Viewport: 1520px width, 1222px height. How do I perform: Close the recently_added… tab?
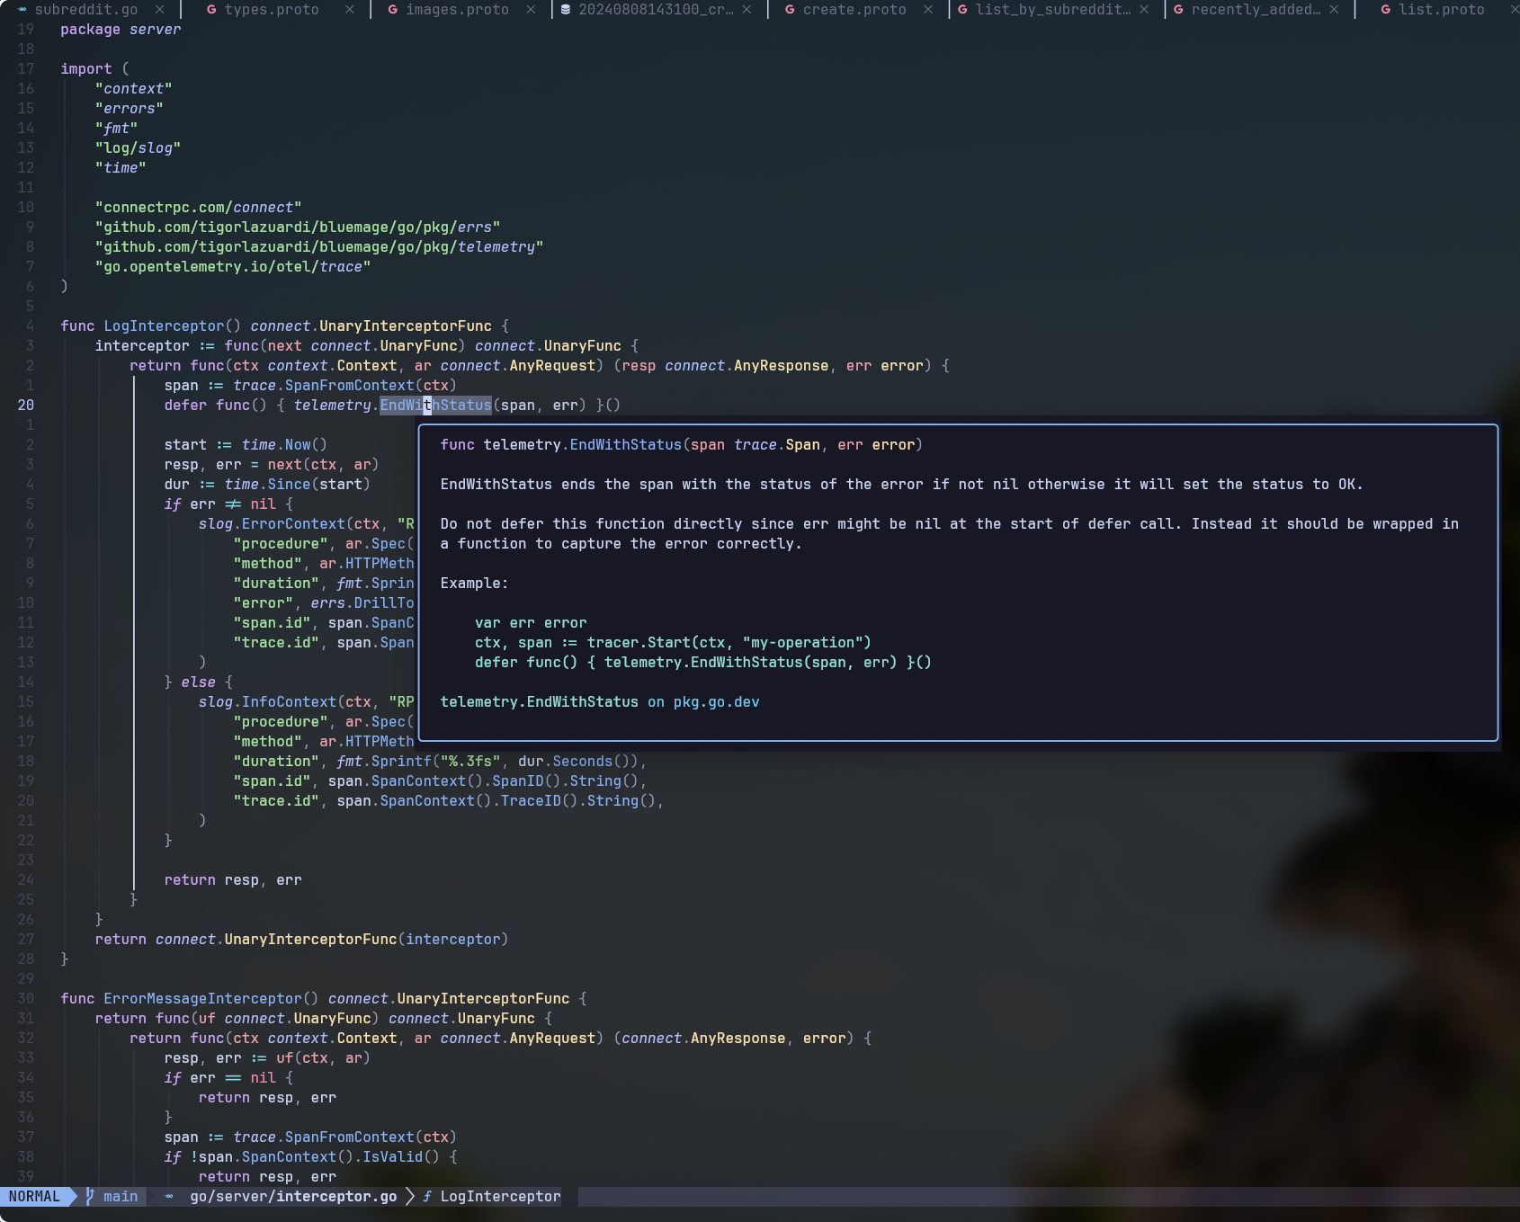(1334, 9)
